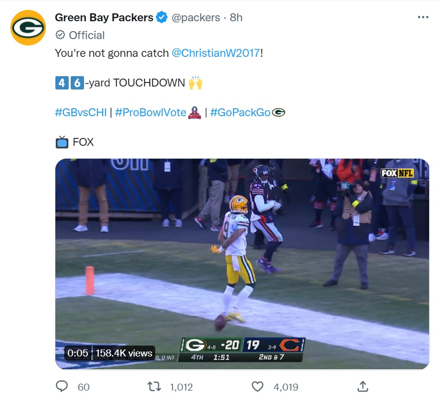Screen dimensions: 439x396
Task: Open the 8h timestamp link
Action: 236,17
